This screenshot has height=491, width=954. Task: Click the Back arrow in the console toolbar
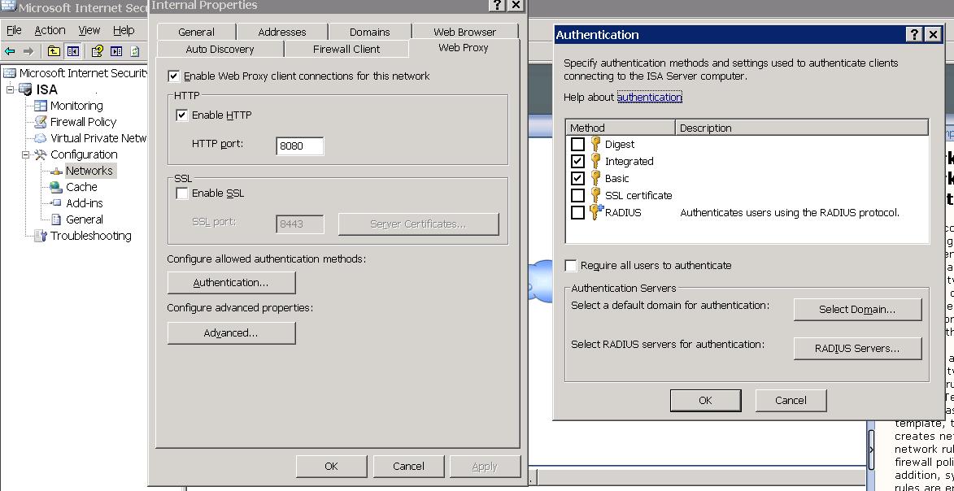pyautogui.click(x=10, y=51)
